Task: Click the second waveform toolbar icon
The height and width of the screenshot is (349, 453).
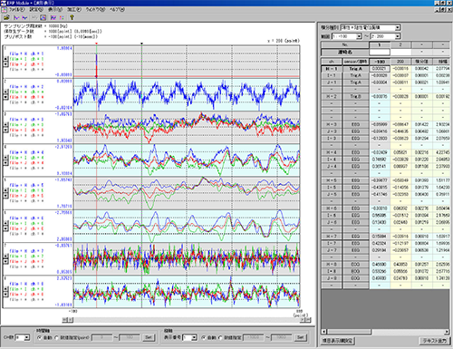Action: [x=24, y=17]
